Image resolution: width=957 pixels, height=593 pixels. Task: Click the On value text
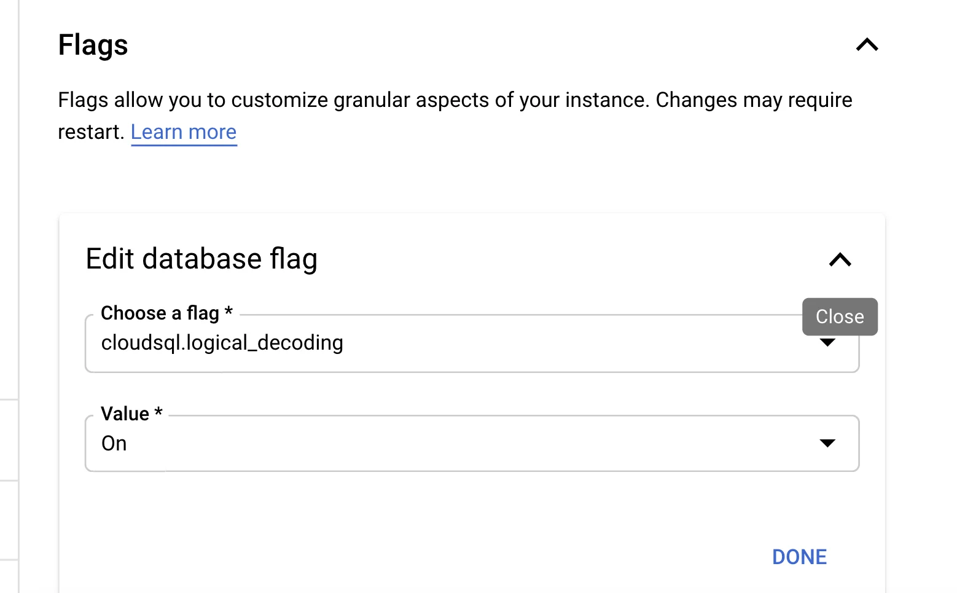[x=114, y=444]
